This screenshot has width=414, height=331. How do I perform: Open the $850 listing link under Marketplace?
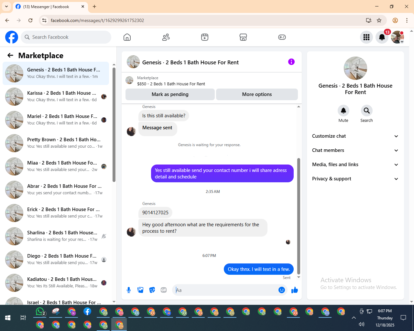171,84
